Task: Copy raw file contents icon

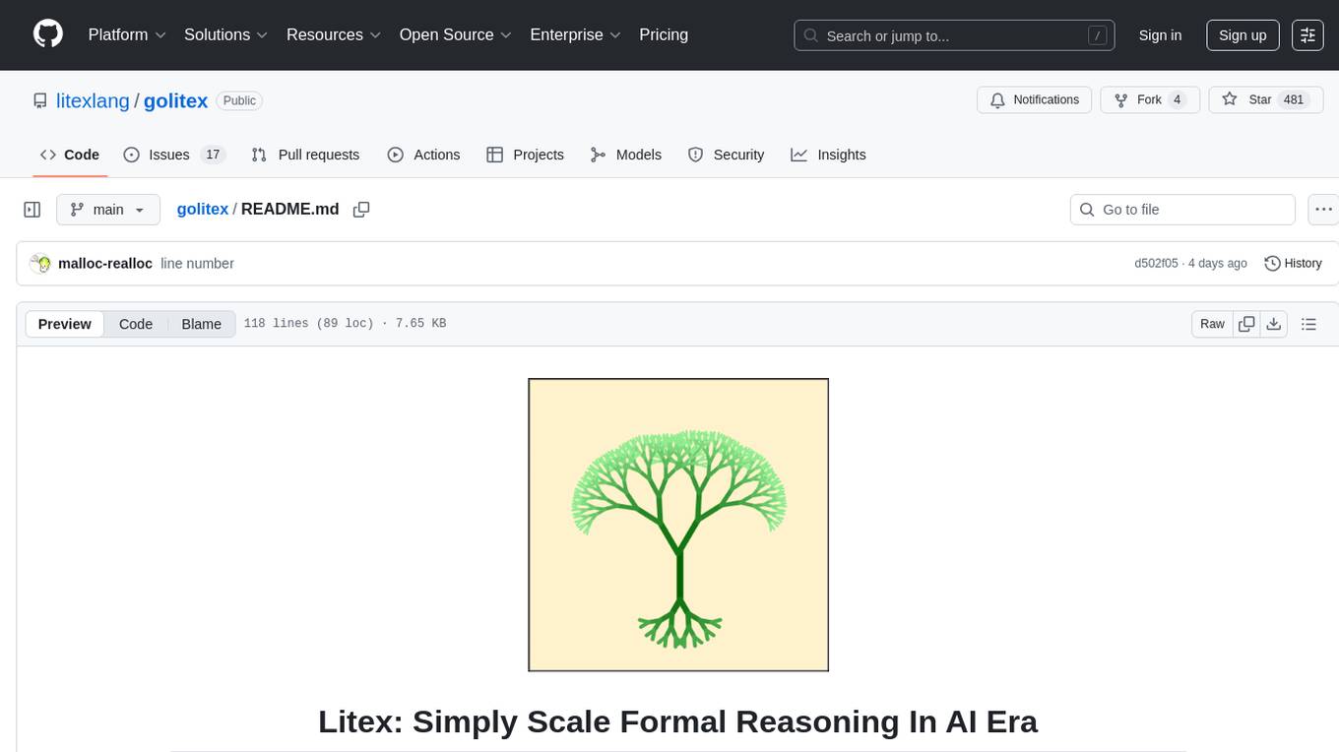Action: point(1246,324)
